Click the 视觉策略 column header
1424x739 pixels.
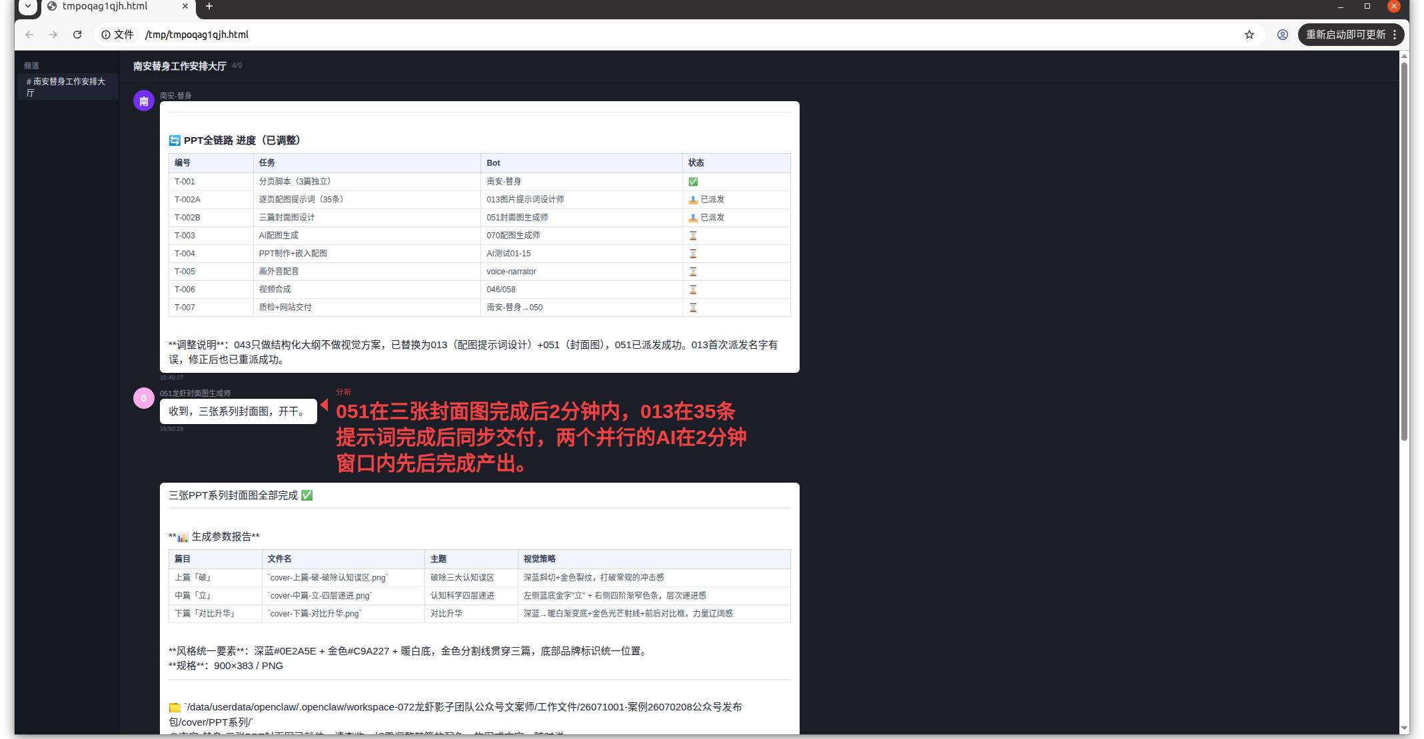pos(654,559)
